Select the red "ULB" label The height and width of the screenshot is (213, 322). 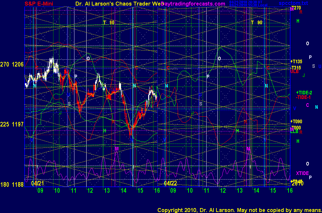click(x=294, y=71)
